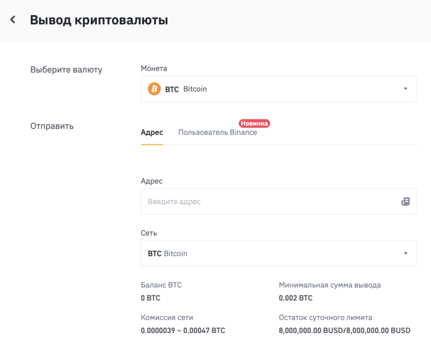Open address book icon in address field

point(406,201)
